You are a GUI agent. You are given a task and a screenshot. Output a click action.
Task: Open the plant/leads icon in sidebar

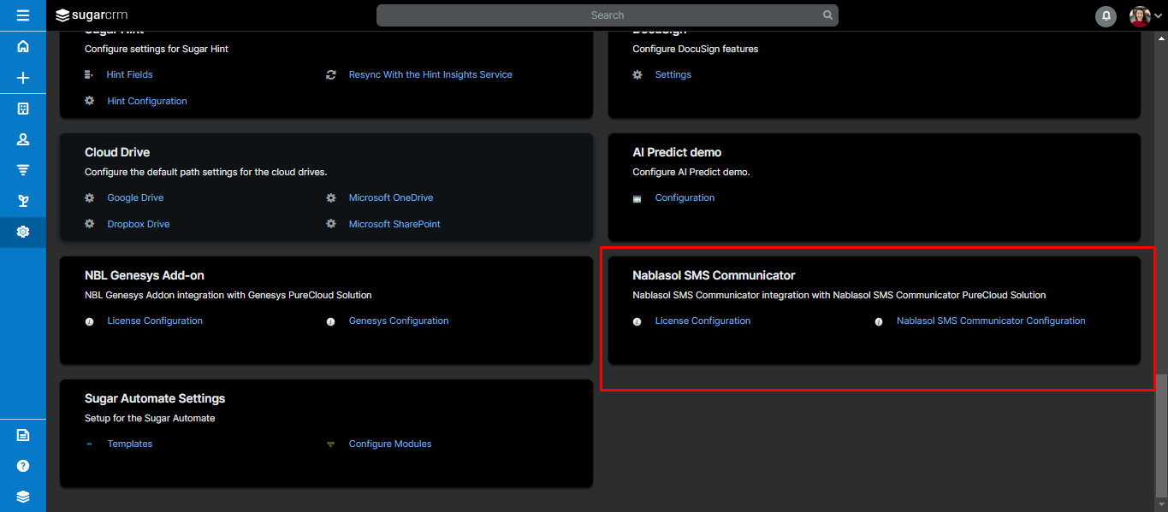(x=23, y=201)
